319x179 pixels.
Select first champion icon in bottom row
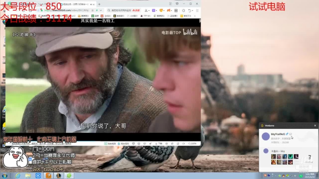(273, 162)
